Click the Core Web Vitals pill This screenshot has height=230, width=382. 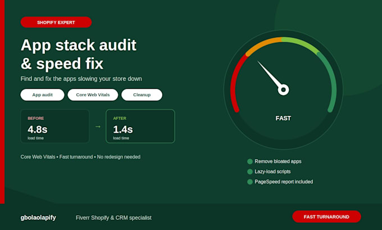93,94
